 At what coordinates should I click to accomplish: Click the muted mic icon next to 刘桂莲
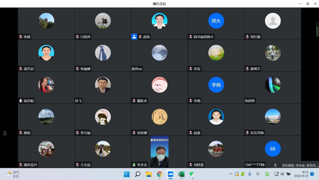click(191, 165)
